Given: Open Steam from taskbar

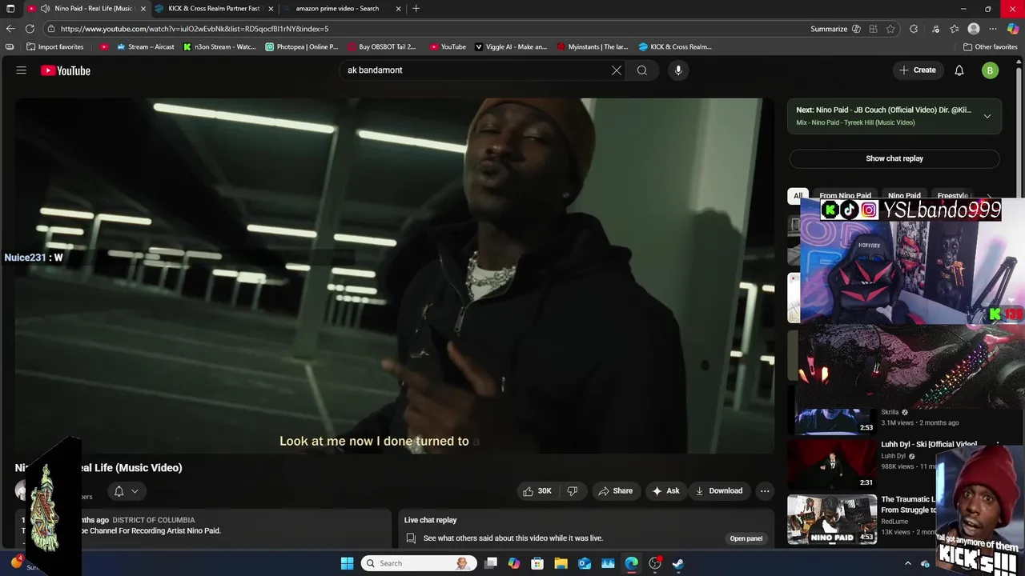Looking at the screenshot, I should pos(678,563).
